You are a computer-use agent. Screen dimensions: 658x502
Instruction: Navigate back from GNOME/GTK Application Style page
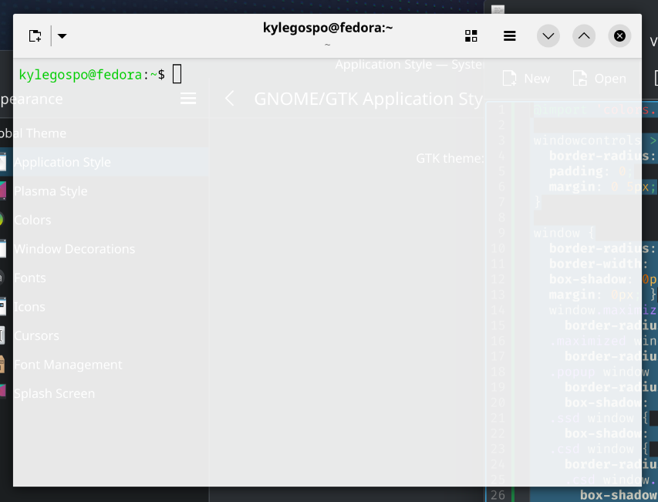coord(228,99)
